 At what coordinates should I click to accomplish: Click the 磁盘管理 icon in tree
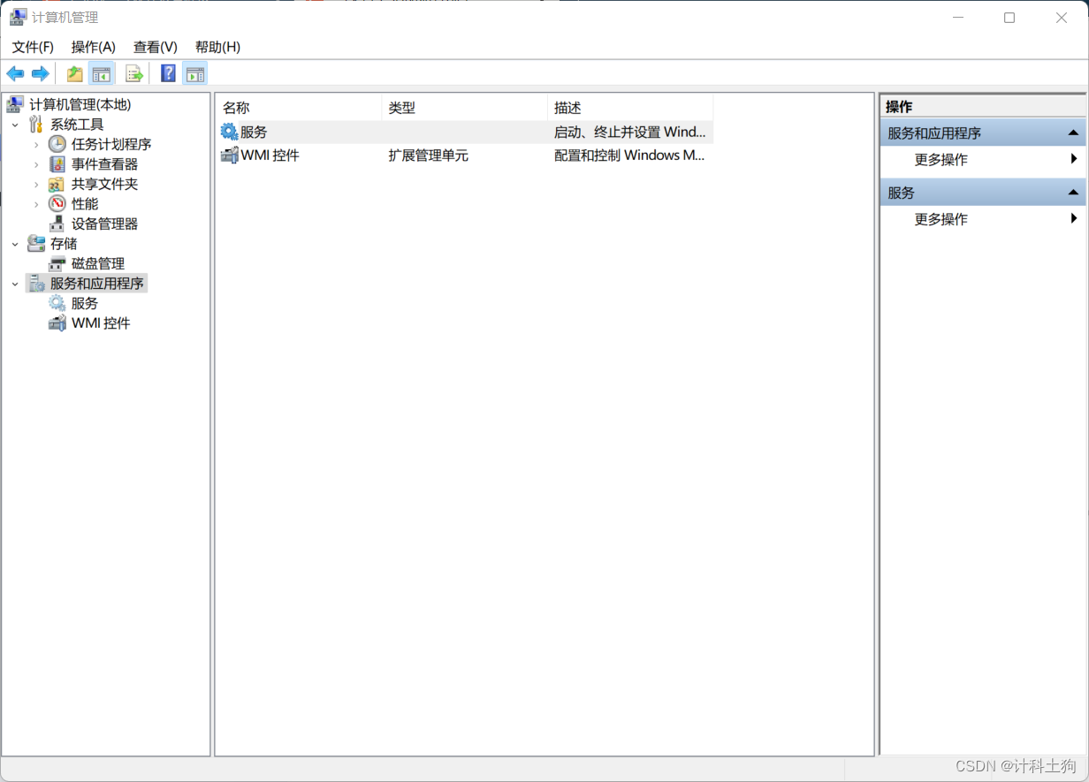pyautogui.click(x=57, y=263)
